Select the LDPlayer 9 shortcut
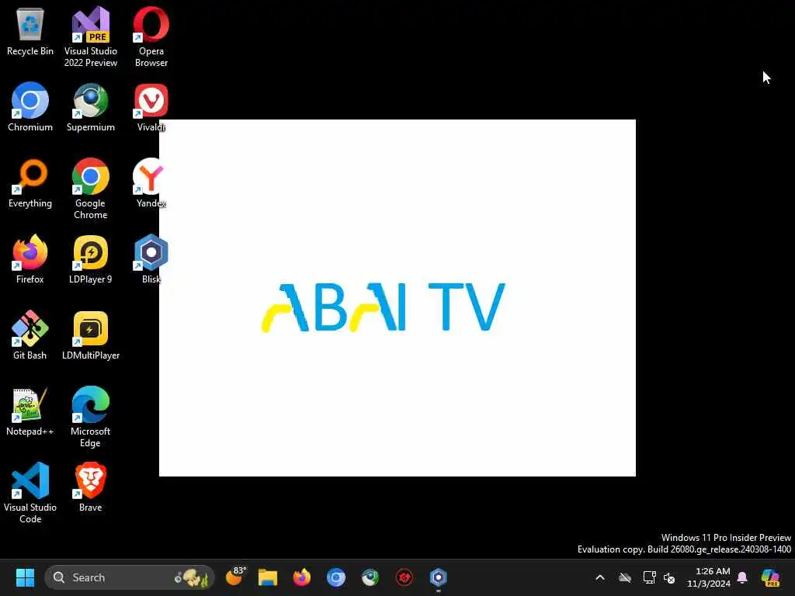 click(91, 259)
